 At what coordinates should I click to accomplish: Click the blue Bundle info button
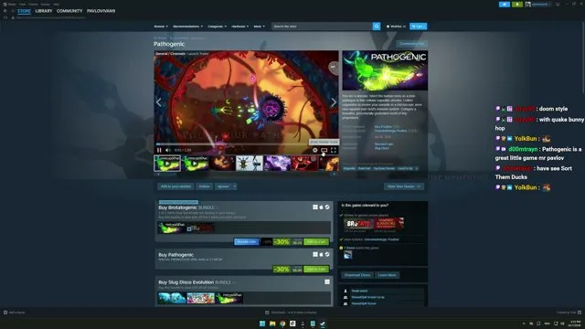[246, 241]
